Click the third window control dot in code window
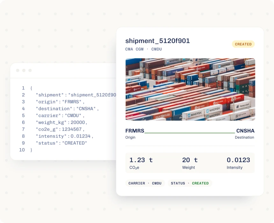 click(x=30, y=70)
